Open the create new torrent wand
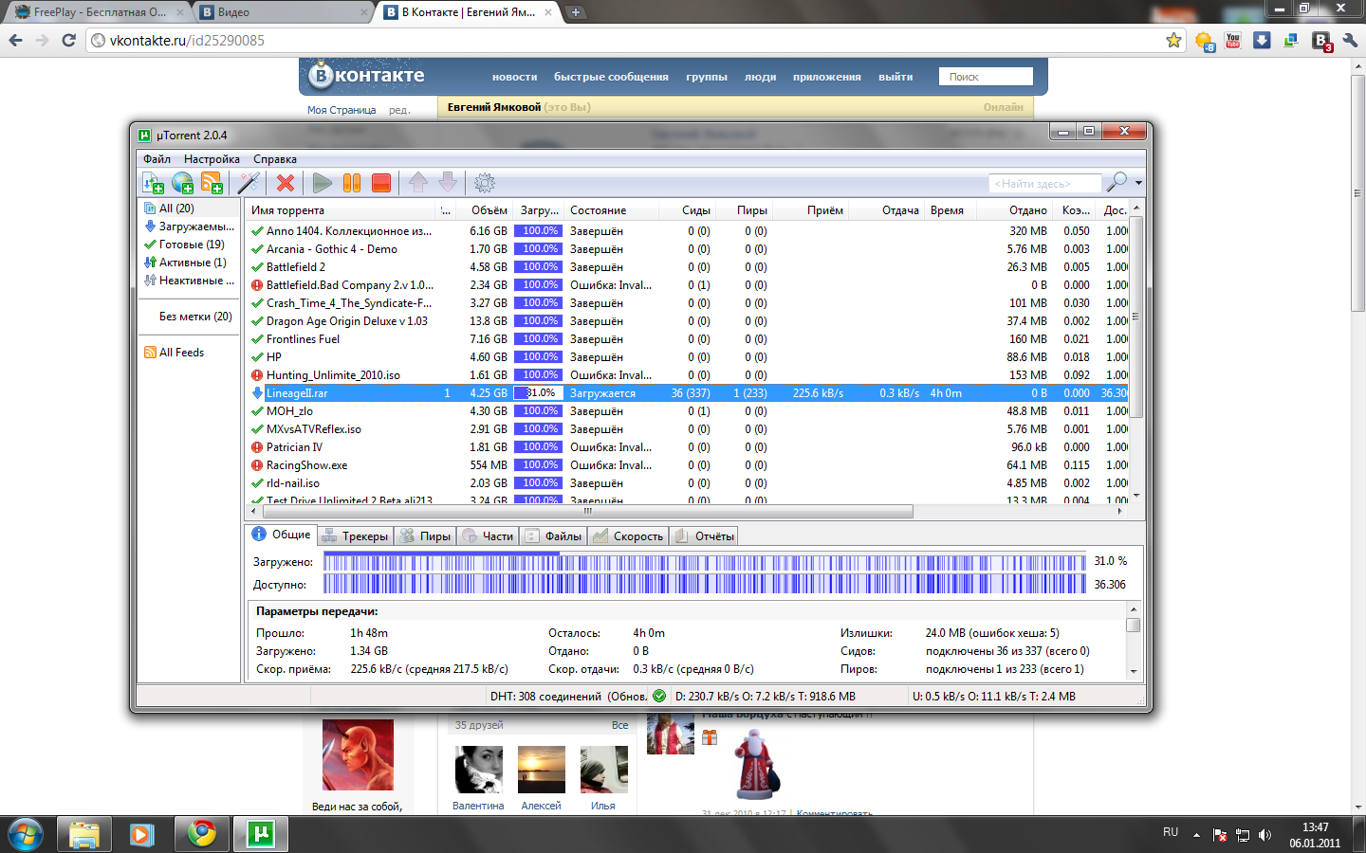Viewport: 1366px width, 853px height. [249, 183]
